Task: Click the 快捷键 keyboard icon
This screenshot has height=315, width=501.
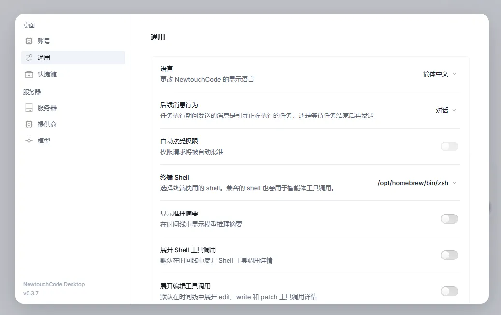Action: 29,74
